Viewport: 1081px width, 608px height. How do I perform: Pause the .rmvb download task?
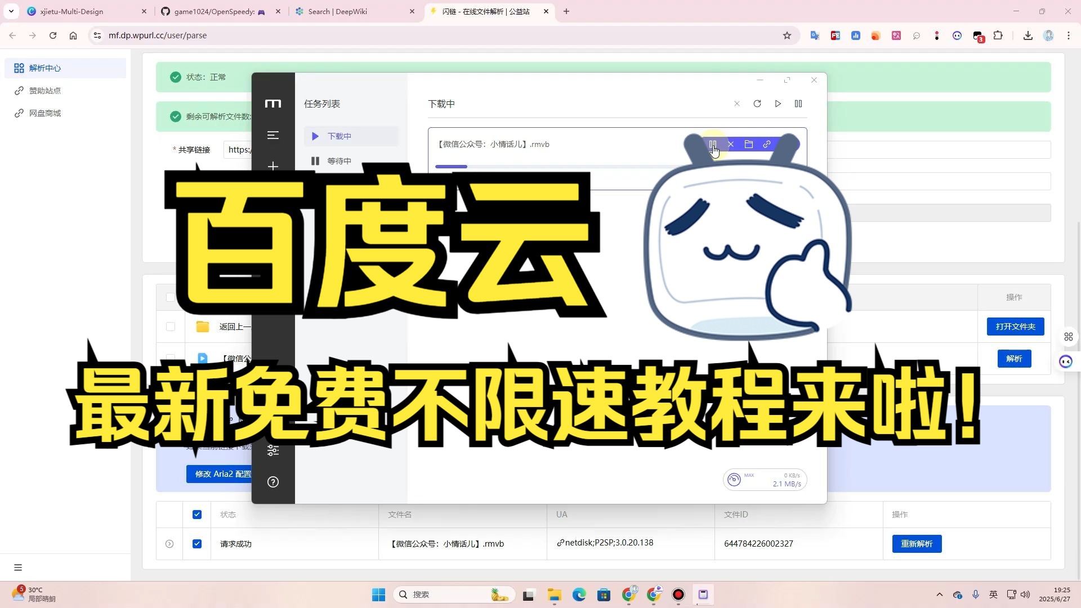tap(713, 144)
